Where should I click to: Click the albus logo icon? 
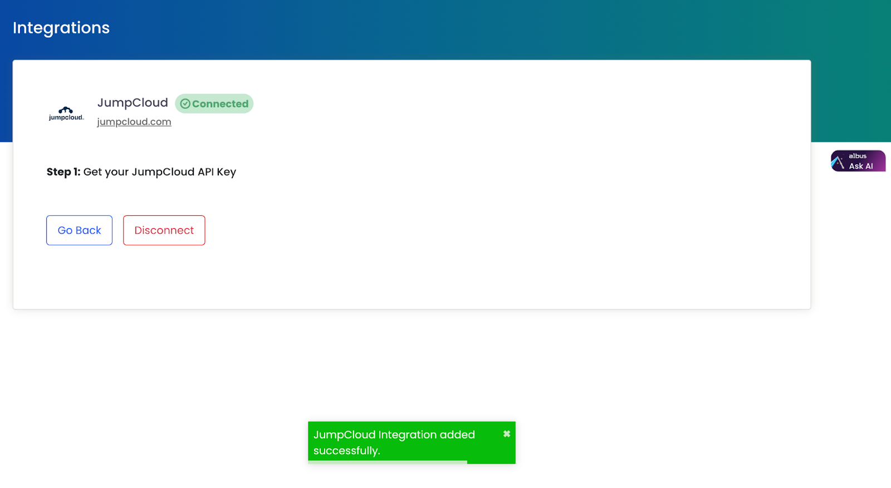click(x=838, y=161)
